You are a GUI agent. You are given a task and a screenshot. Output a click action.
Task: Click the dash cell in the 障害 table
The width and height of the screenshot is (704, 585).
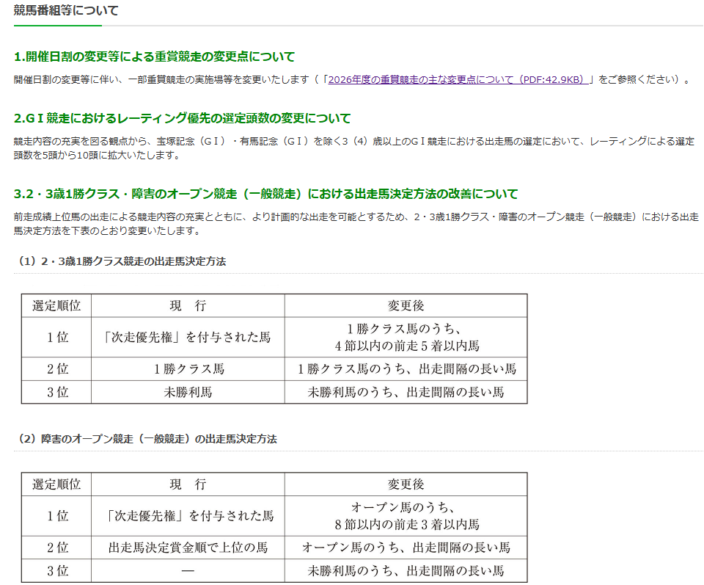[188, 571]
